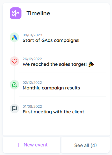This screenshot has height=155, width=112.
Task: Click timeline line between heart and rocket
Action: point(14,73)
